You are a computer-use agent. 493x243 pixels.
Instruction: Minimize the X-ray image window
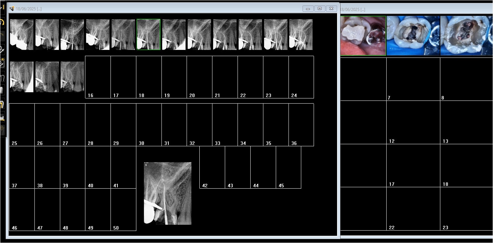point(308,9)
